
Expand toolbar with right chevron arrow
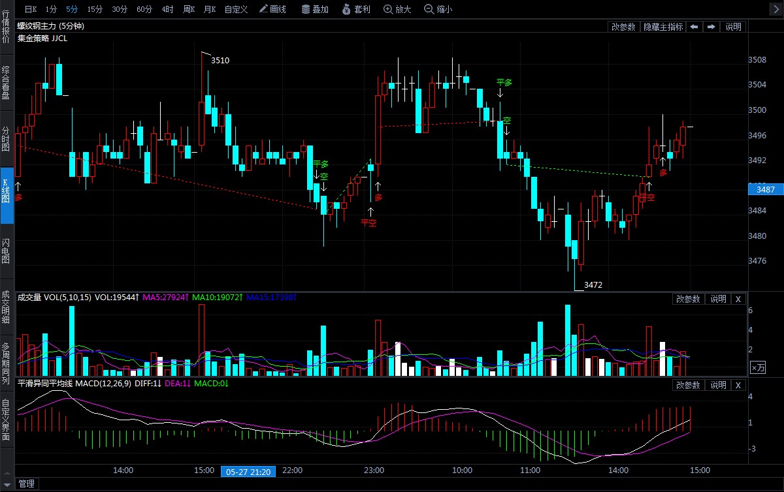click(x=776, y=8)
